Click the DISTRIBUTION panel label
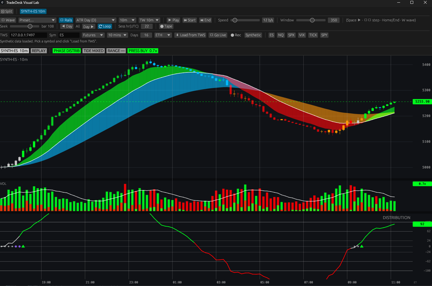The image size is (432, 286). [x=396, y=218]
